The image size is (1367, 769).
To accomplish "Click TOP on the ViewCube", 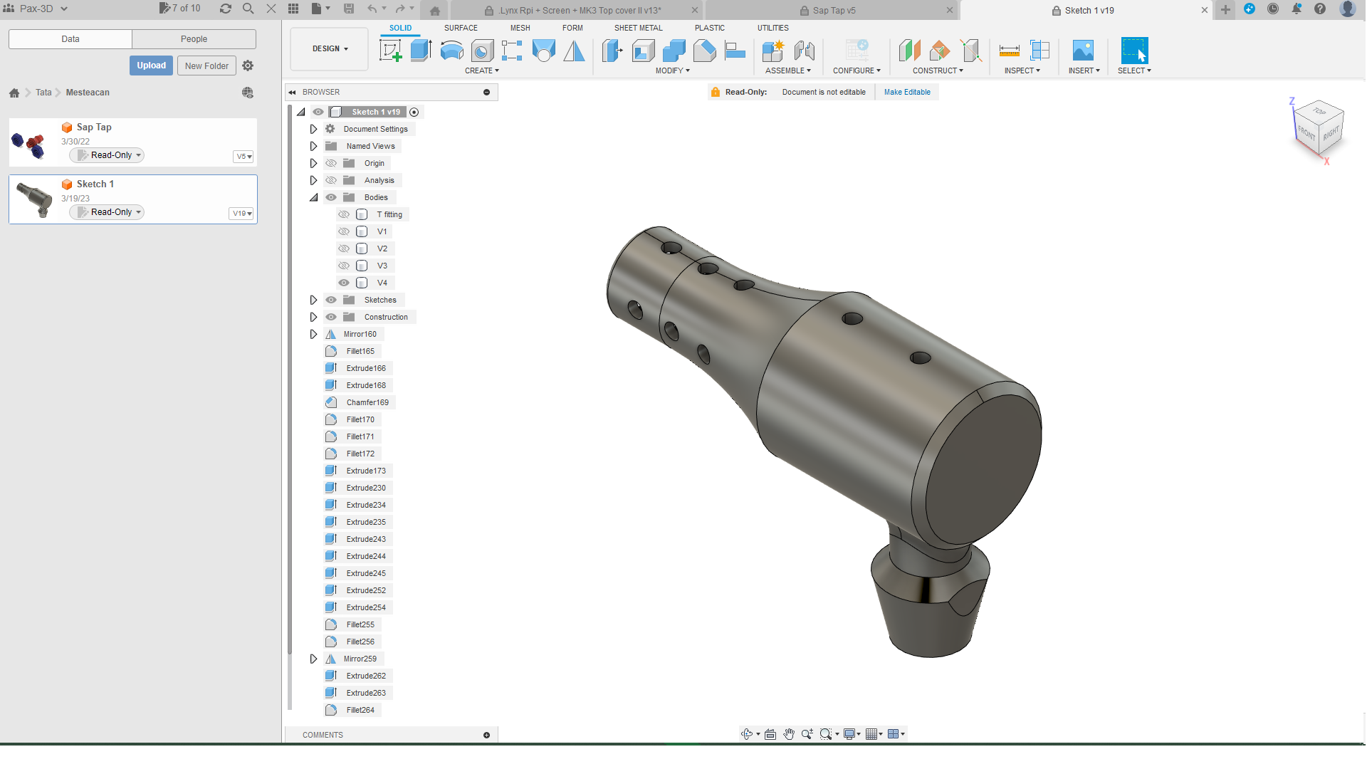I will click(1318, 112).
